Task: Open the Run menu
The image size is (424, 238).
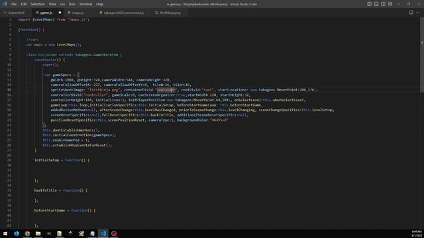Action: click(x=72, y=4)
